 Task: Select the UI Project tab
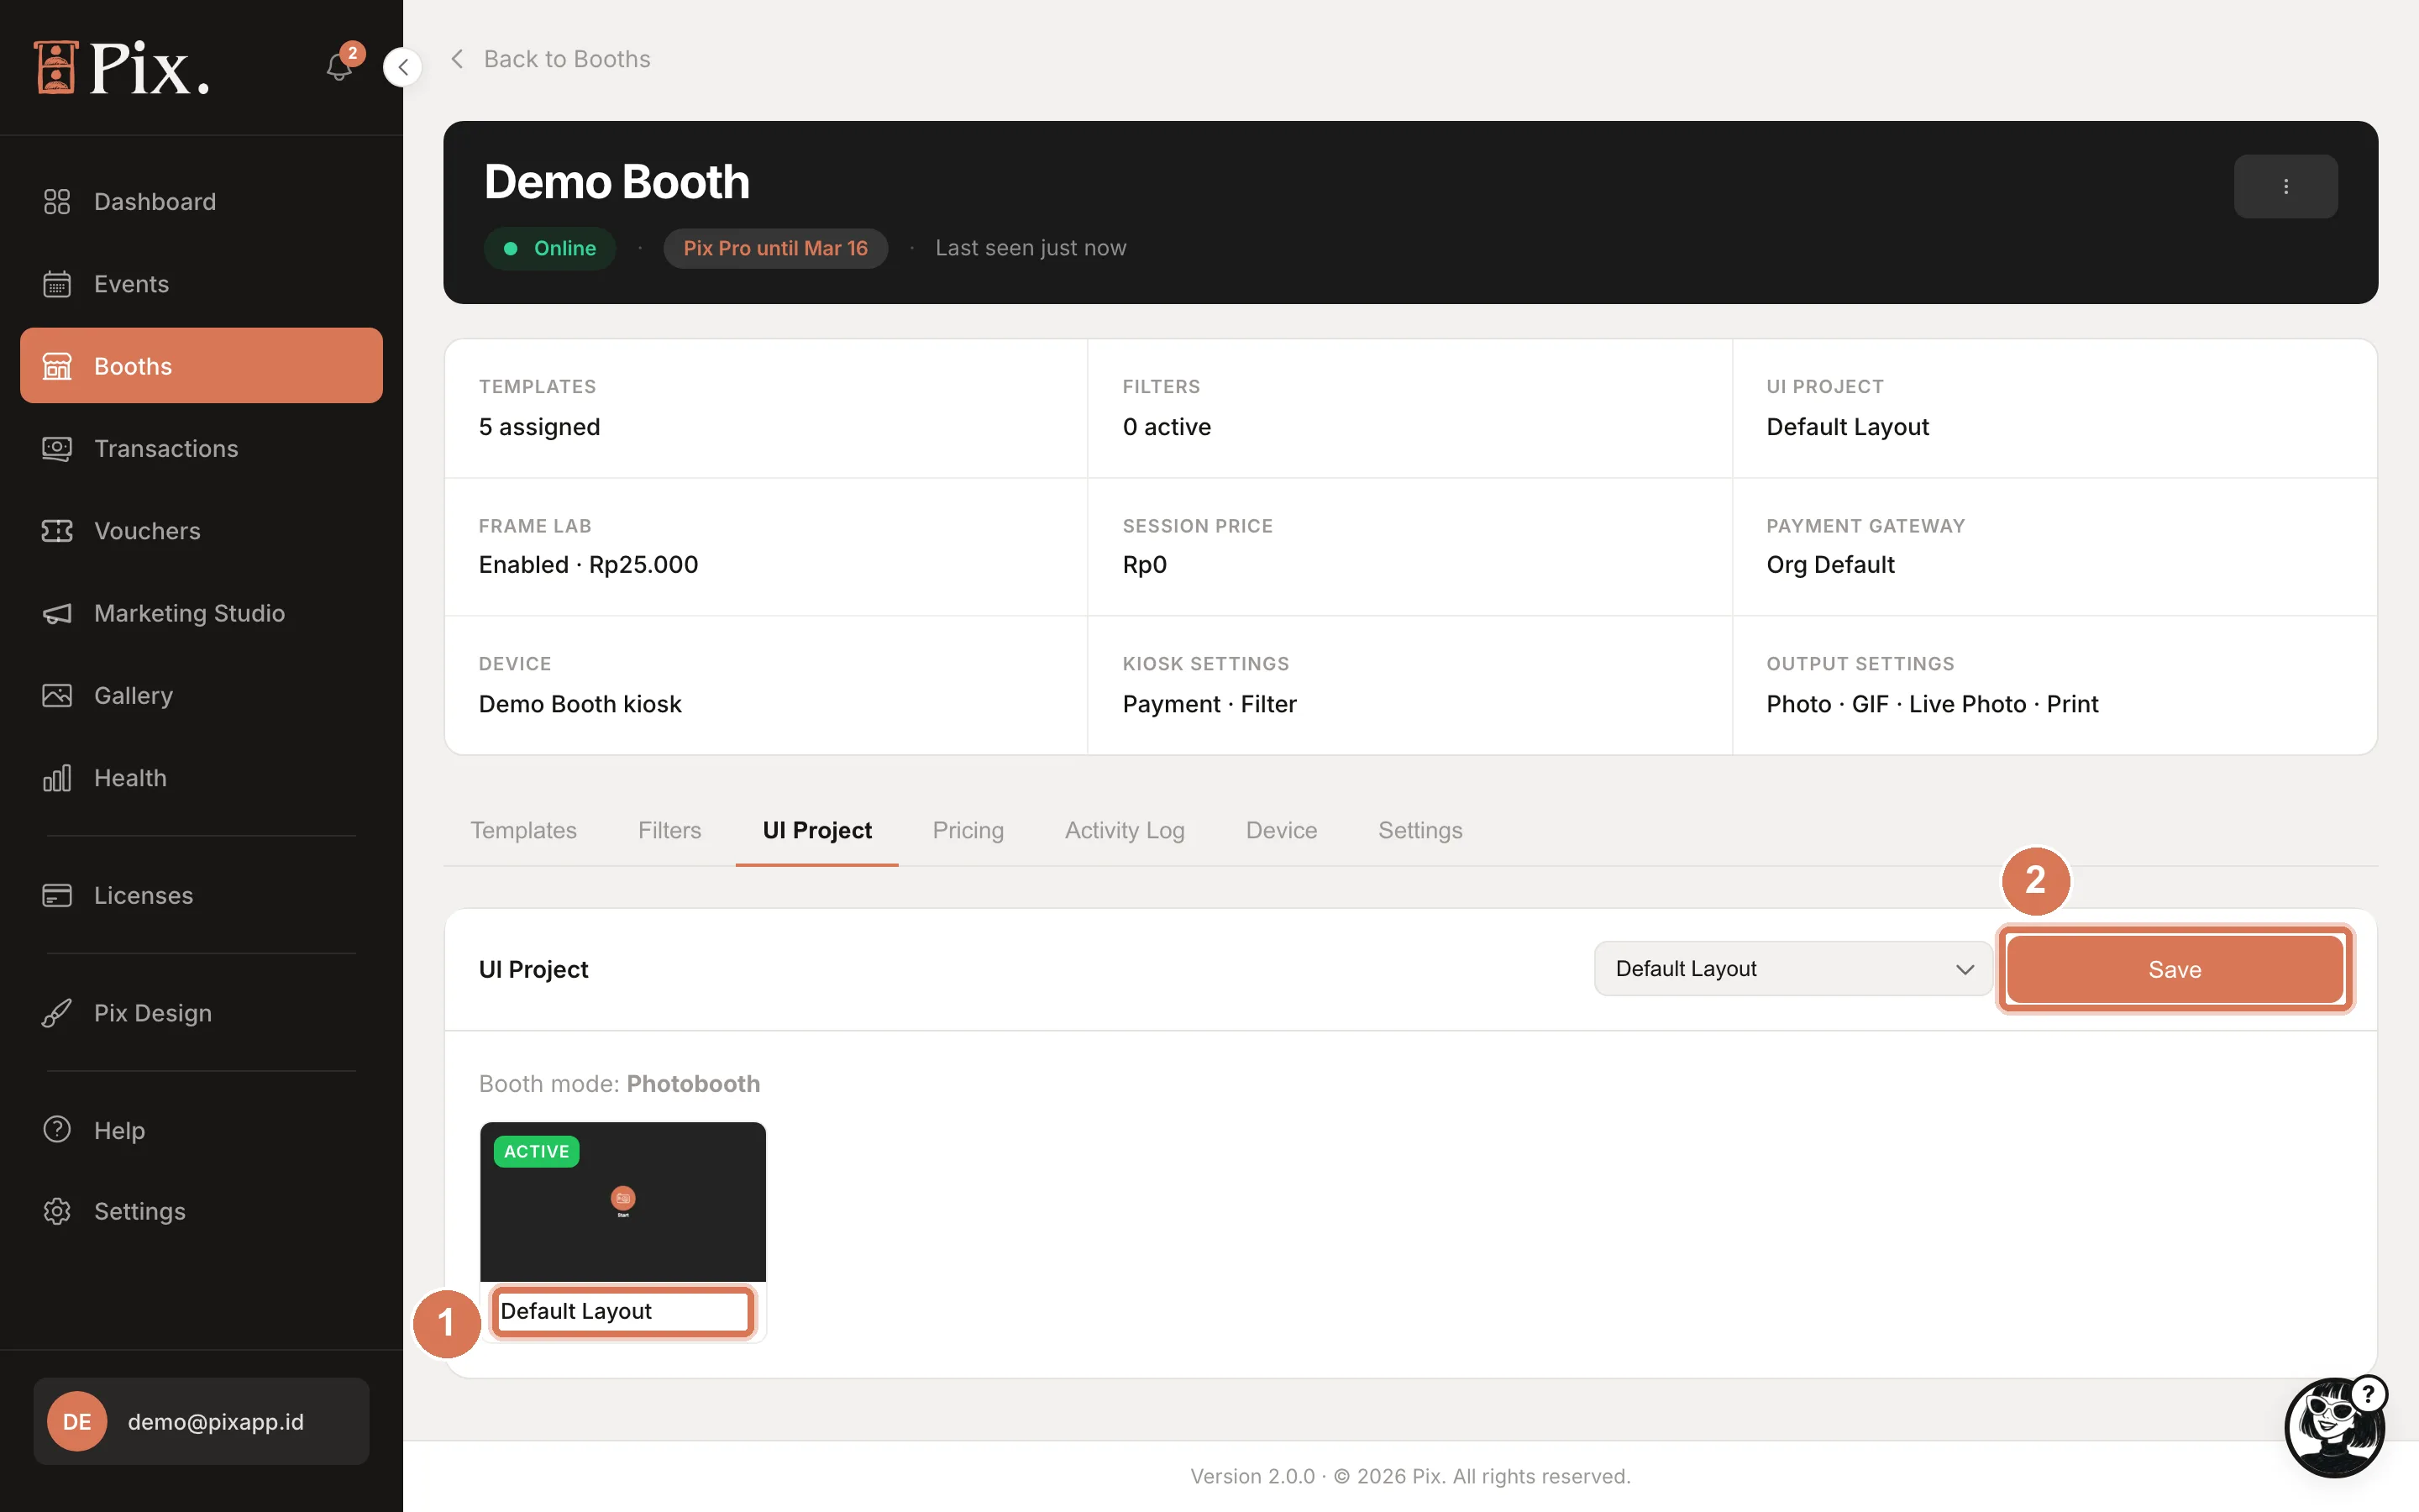(816, 831)
